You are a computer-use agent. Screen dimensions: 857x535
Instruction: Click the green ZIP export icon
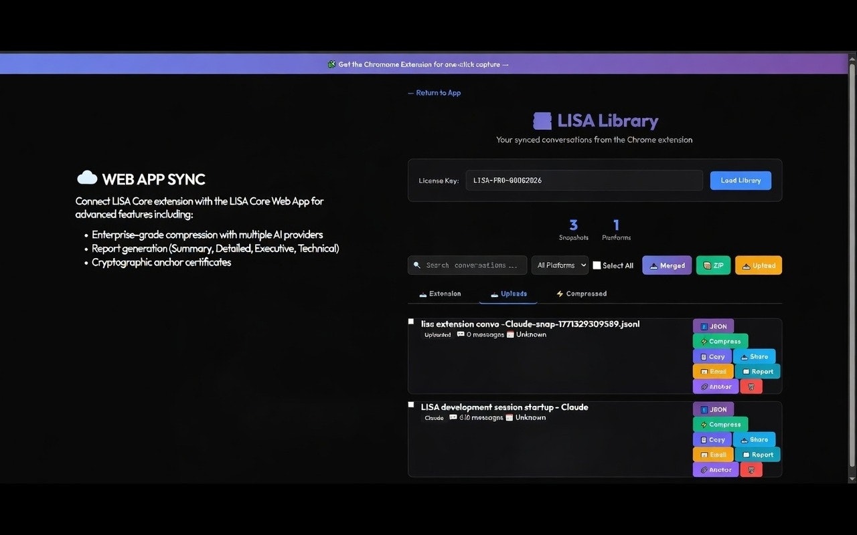pos(713,265)
